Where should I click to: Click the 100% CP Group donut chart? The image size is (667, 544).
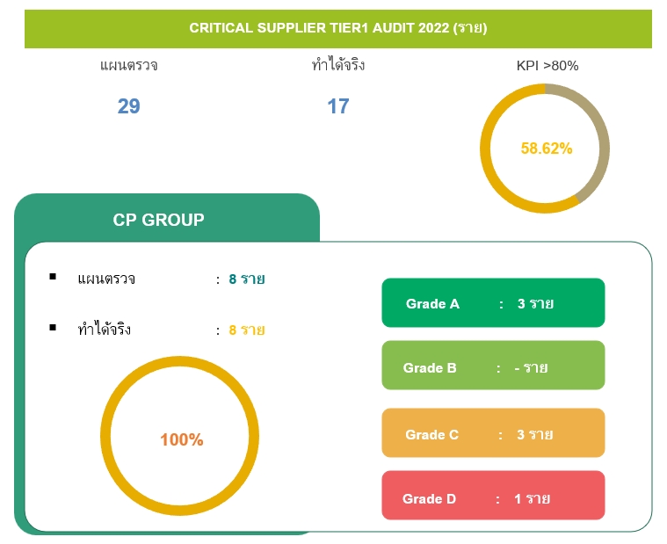tap(179, 436)
